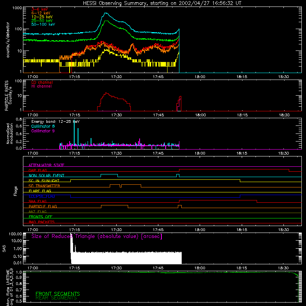Viewport: 306px width, 306px height.
Task: Click the 18:00 label under the counts panel
Action: [x=200, y=77]
